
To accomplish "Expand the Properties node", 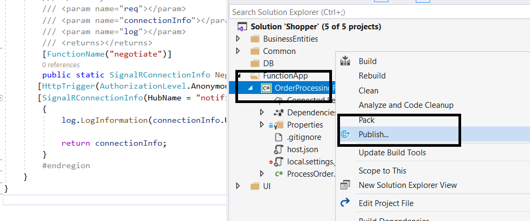I will pos(262,125).
